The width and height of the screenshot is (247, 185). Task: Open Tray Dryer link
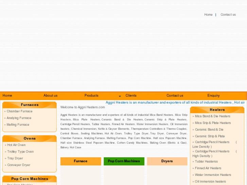click(15, 158)
